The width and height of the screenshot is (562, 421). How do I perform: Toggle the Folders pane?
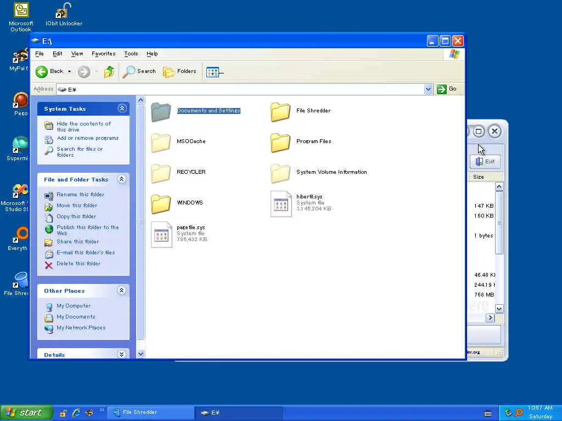point(180,72)
